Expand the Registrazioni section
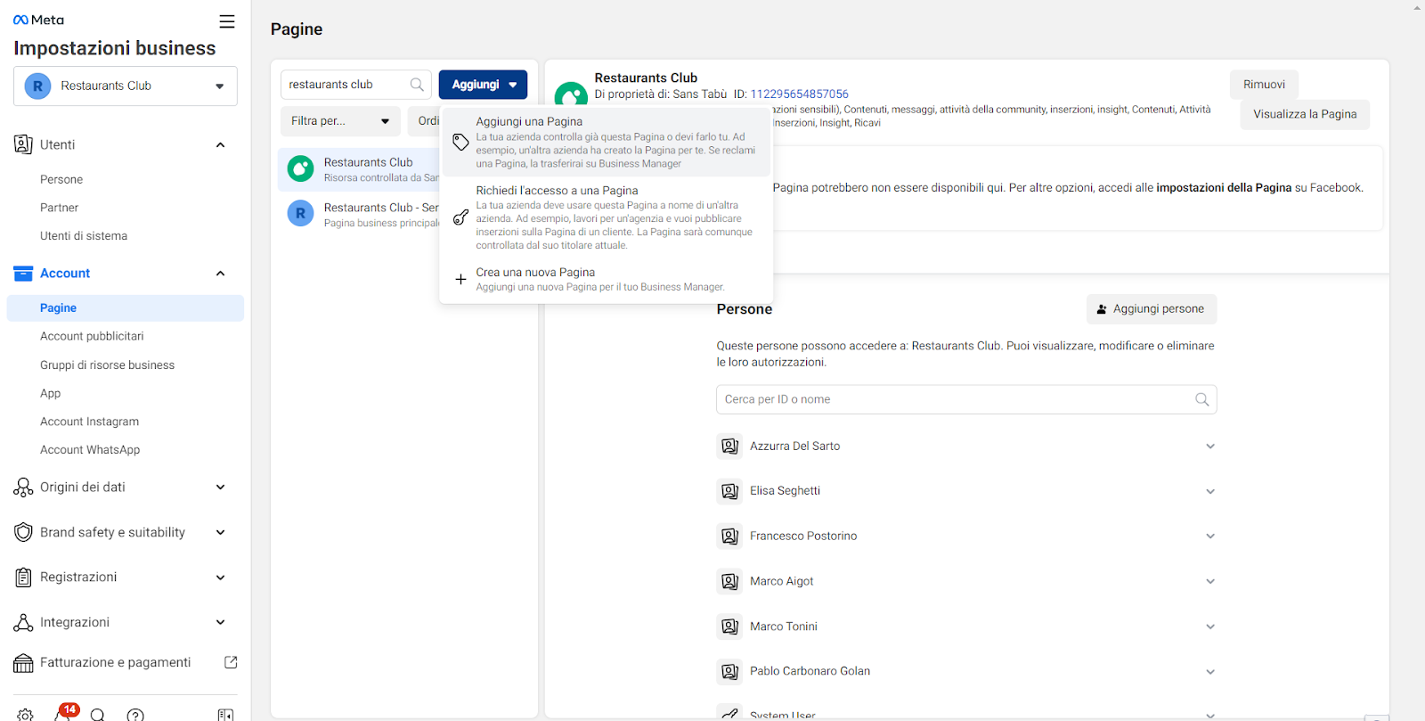This screenshot has width=1425, height=721. point(221,578)
